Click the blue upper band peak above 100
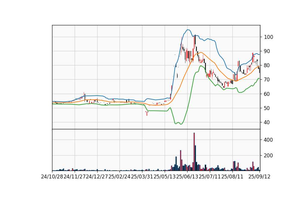 (188, 30)
